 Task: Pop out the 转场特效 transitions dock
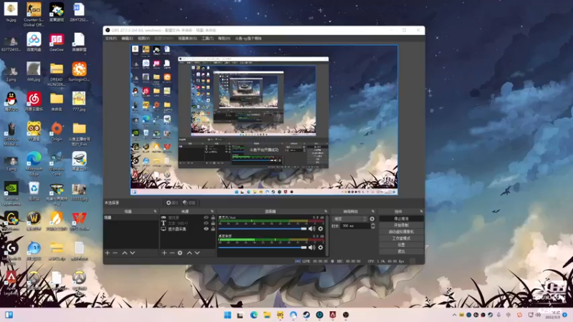point(373,211)
